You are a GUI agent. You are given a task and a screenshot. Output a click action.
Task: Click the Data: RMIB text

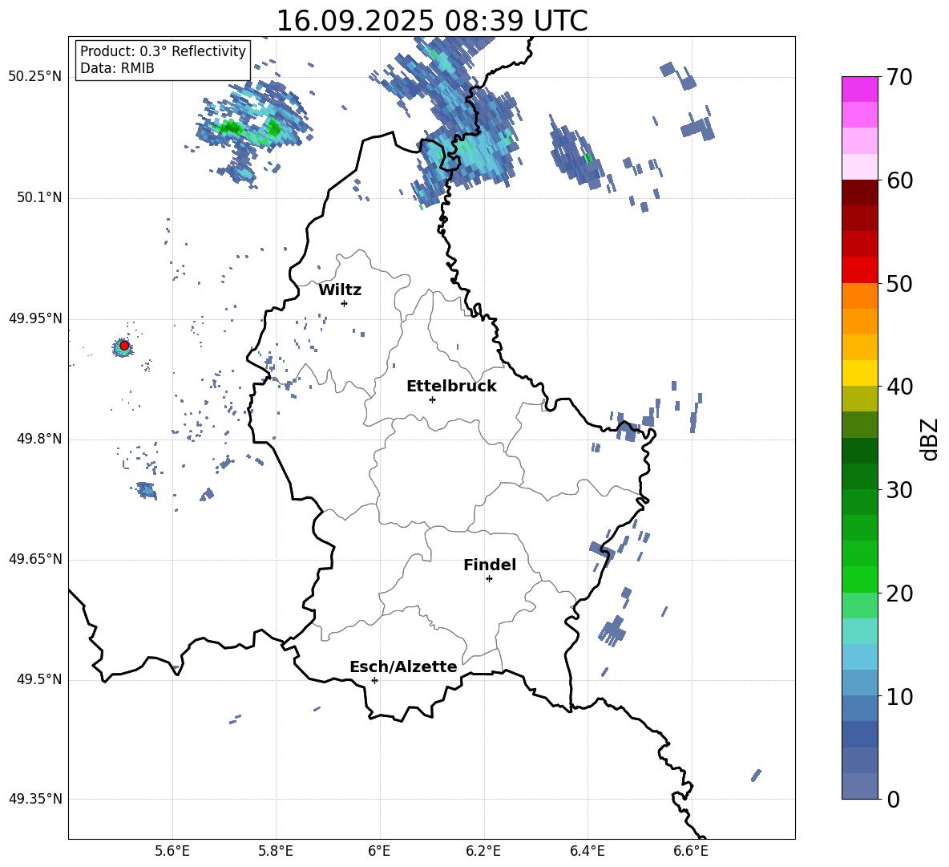(117, 68)
